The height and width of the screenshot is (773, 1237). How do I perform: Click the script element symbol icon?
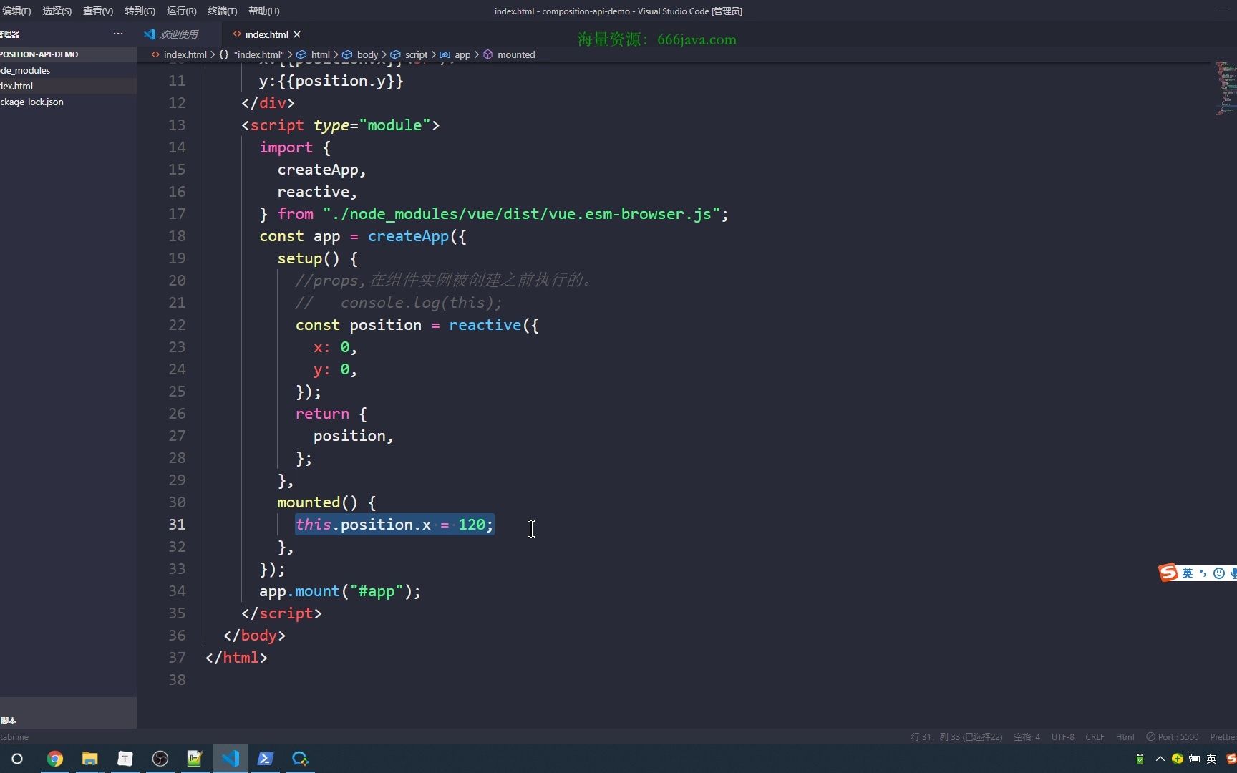point(395,54)
